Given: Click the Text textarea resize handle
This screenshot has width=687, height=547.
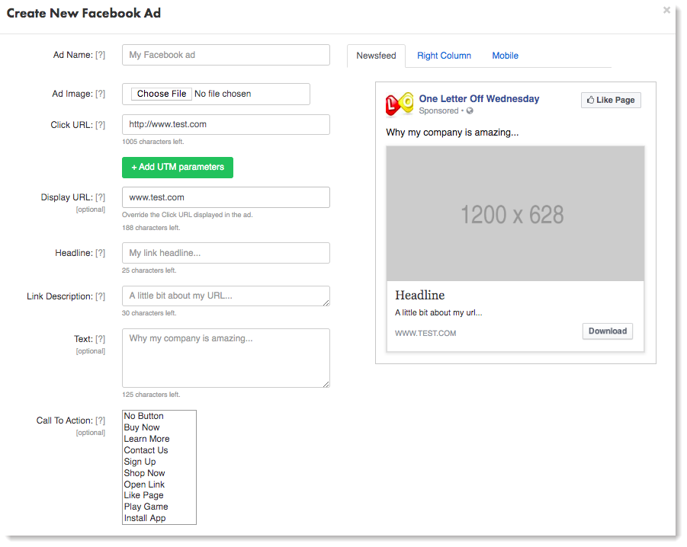Looking at the screenshot, I should point(326,384).
